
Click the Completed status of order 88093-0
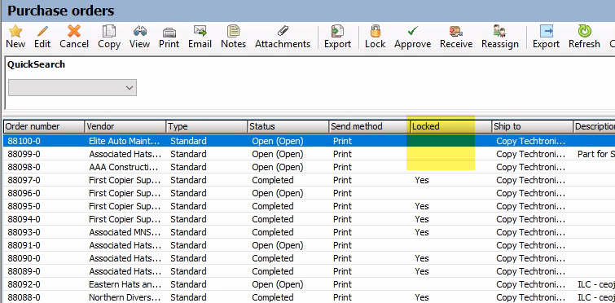tap(273, 232)
